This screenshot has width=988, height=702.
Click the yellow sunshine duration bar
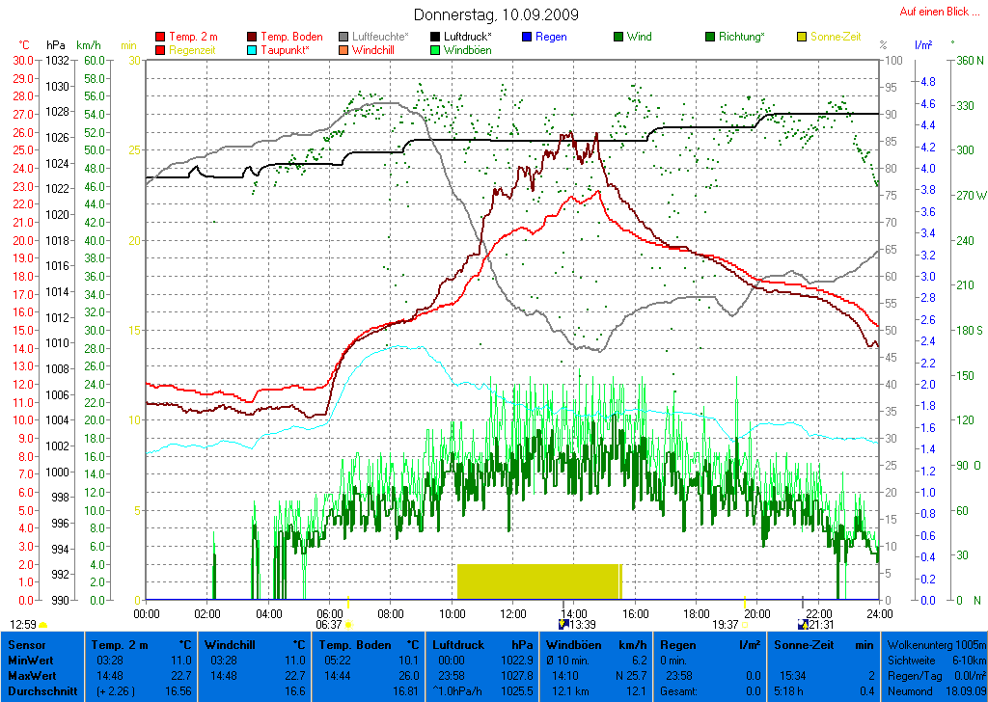coord(538,581)
